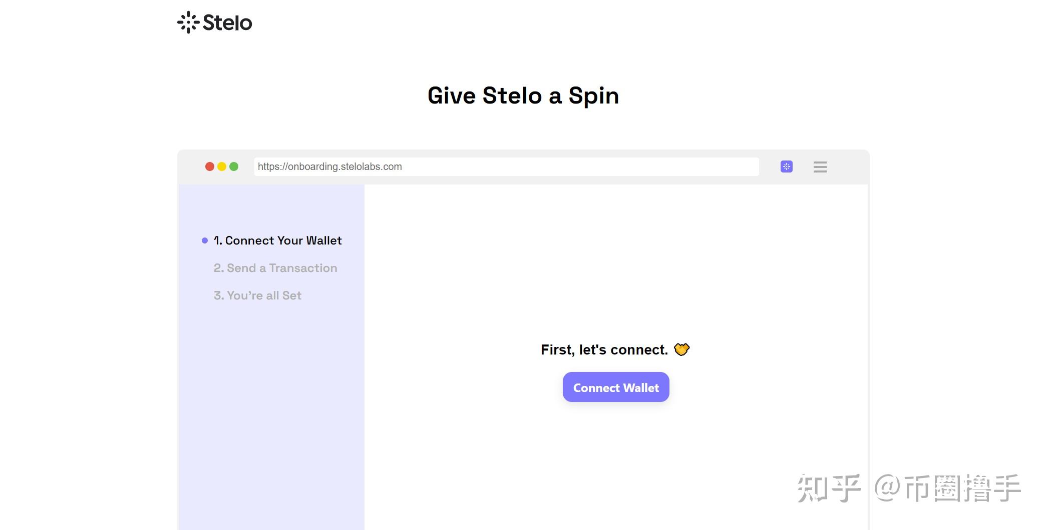1048x530 pixels.
Task: Click the @币圈撸手 watermark handle
Action: tap(947, 488)
